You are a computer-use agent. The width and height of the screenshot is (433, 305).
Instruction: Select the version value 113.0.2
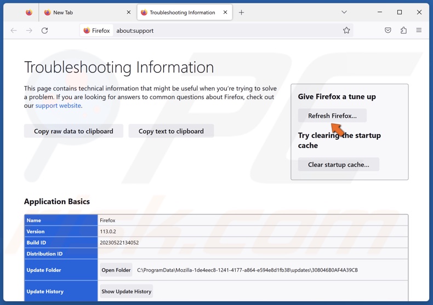(x=108, y=232)
